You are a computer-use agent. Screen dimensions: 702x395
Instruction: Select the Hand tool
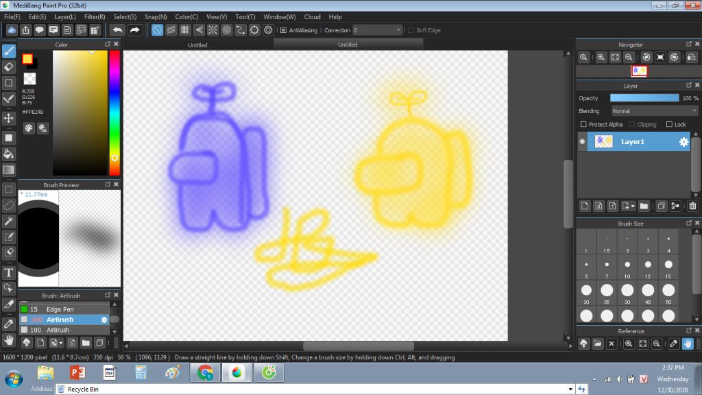click(8, 340)
